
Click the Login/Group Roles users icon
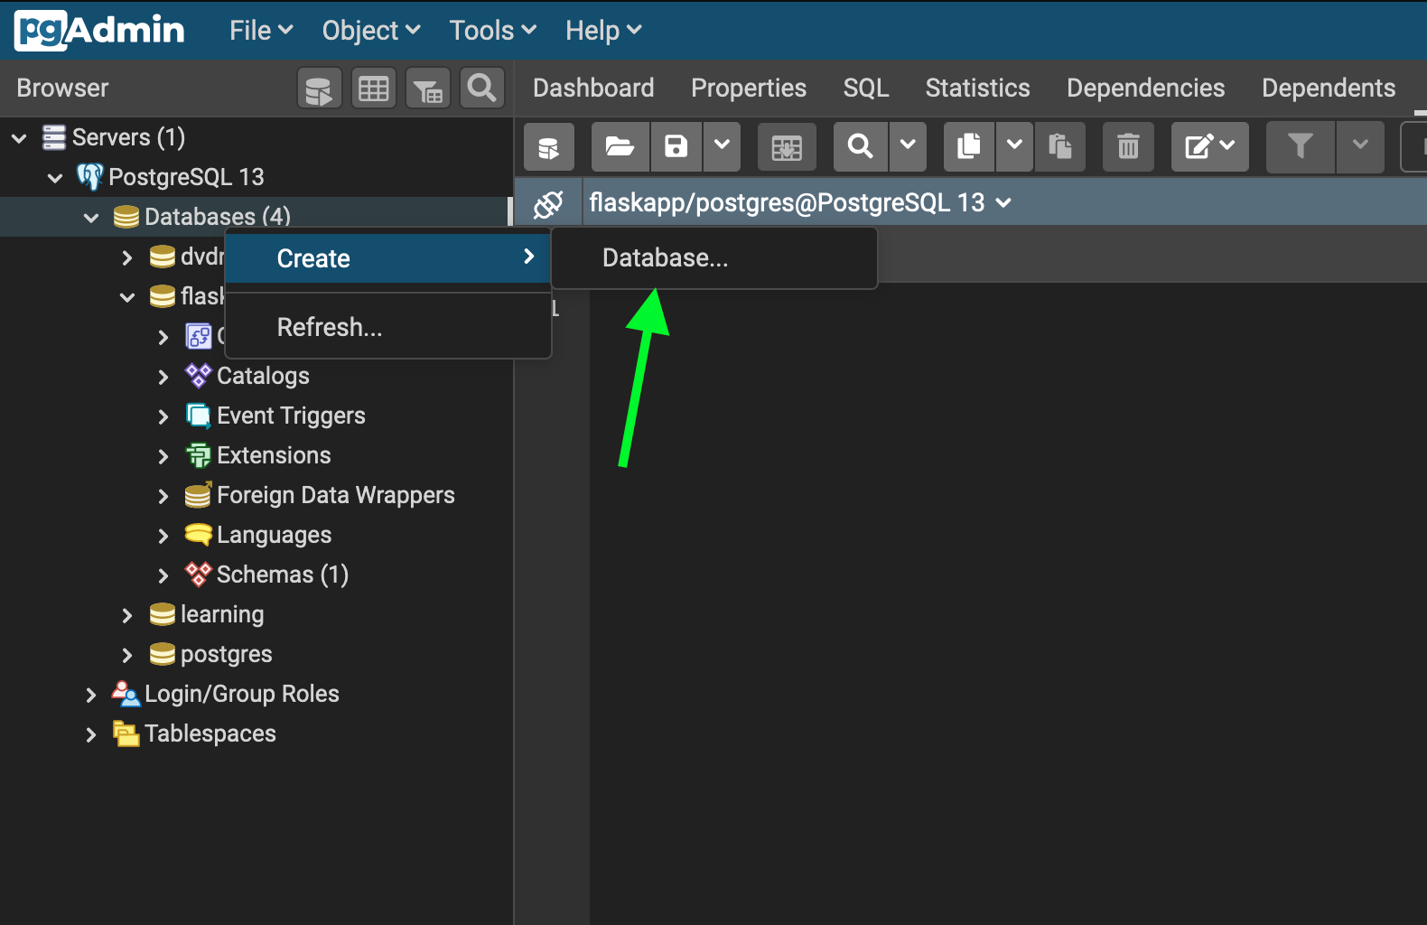[x=126, y=693]
